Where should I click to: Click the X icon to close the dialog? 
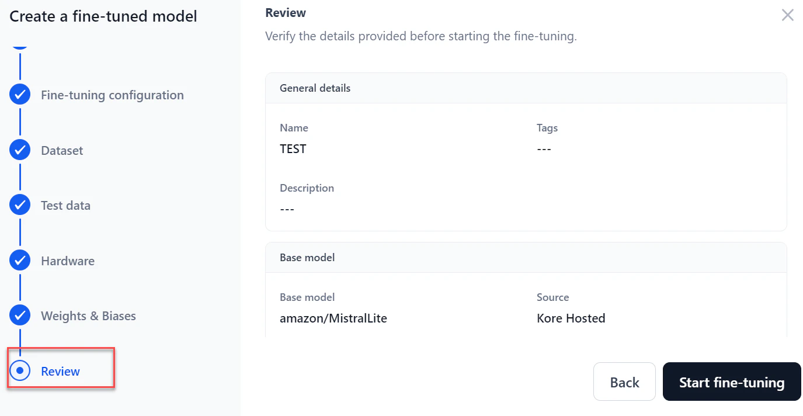coord(787,15)
